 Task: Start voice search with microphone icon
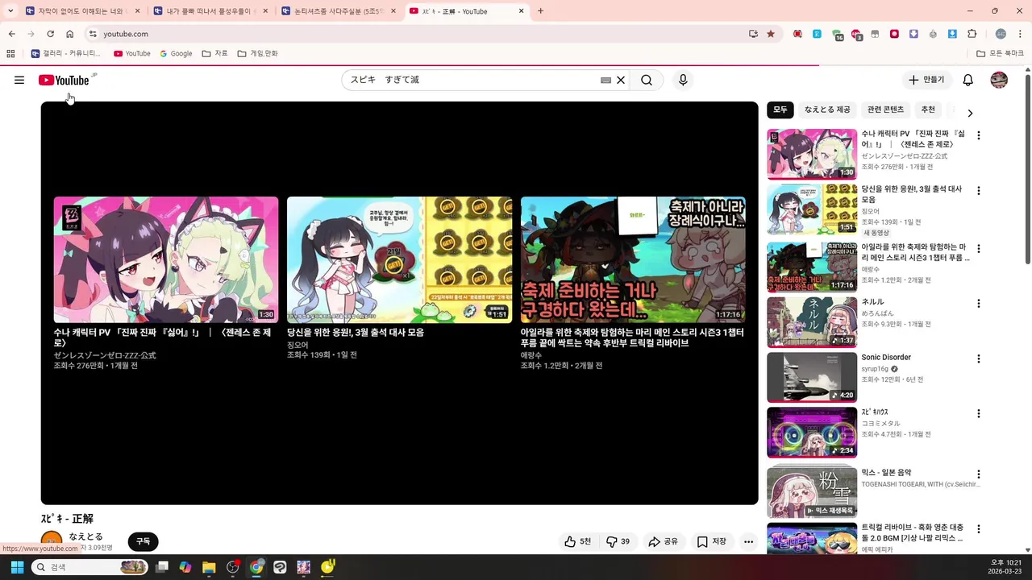(683, 80)
